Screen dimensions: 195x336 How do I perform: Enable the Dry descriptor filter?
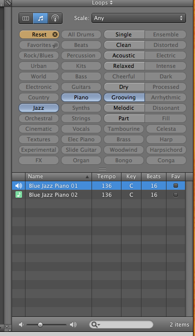click(x=124, y=87)
